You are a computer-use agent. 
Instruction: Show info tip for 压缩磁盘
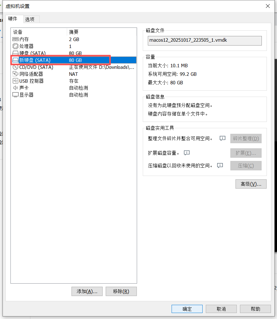(x=220, y=166)
